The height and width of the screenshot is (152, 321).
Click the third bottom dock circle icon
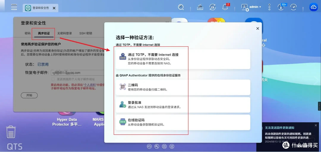164,146
